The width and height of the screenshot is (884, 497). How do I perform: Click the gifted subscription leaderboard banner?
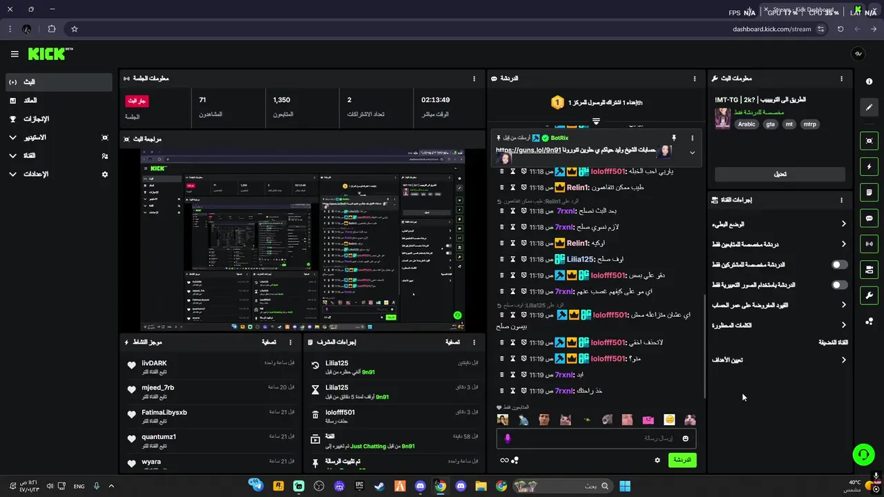coord(596,103)
